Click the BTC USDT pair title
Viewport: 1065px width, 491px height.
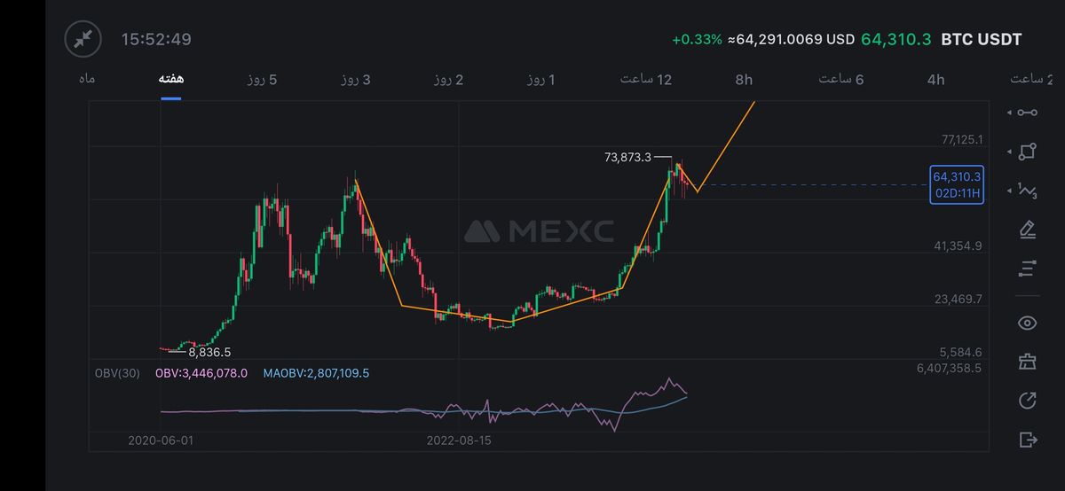click(x=981, y=40)
